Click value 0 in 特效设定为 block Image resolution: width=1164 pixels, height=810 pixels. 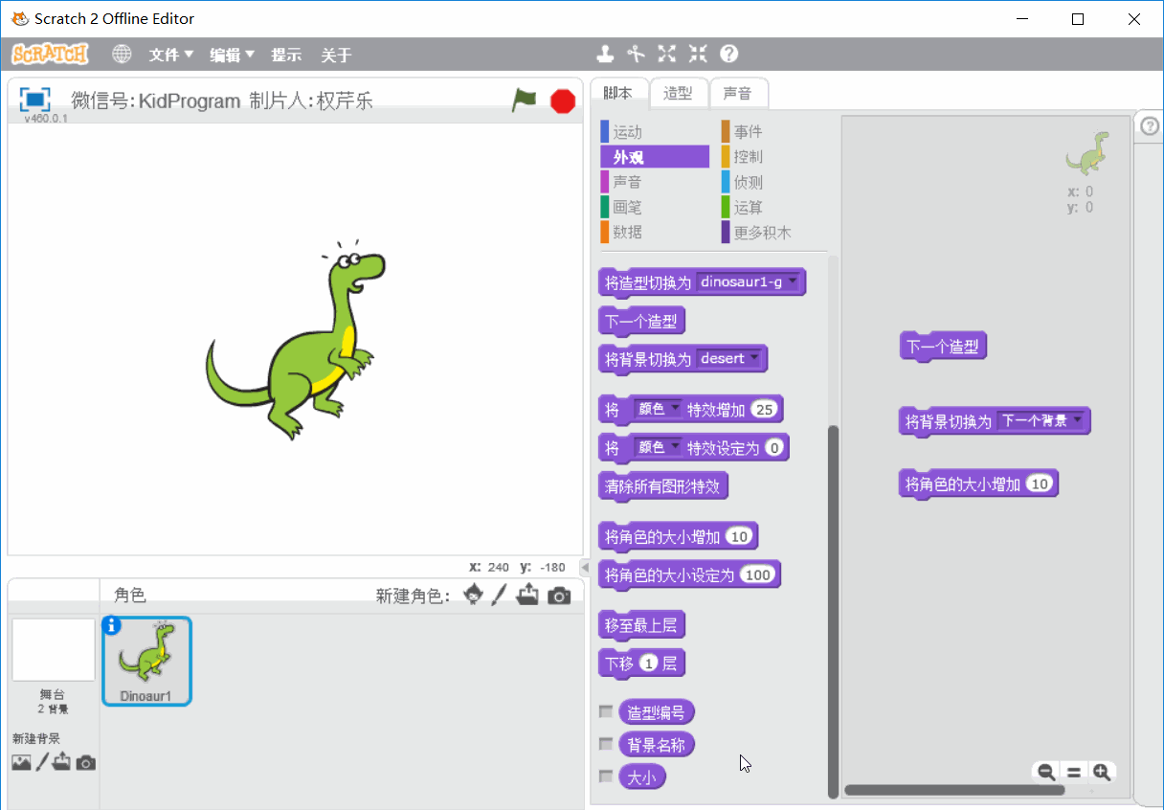click(x=774, y=447)
